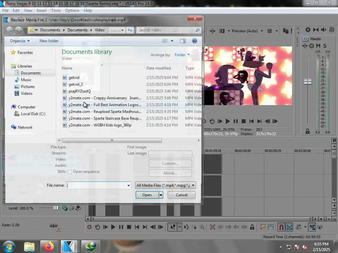Click the Insert Region icon

[x=271, y=227]
